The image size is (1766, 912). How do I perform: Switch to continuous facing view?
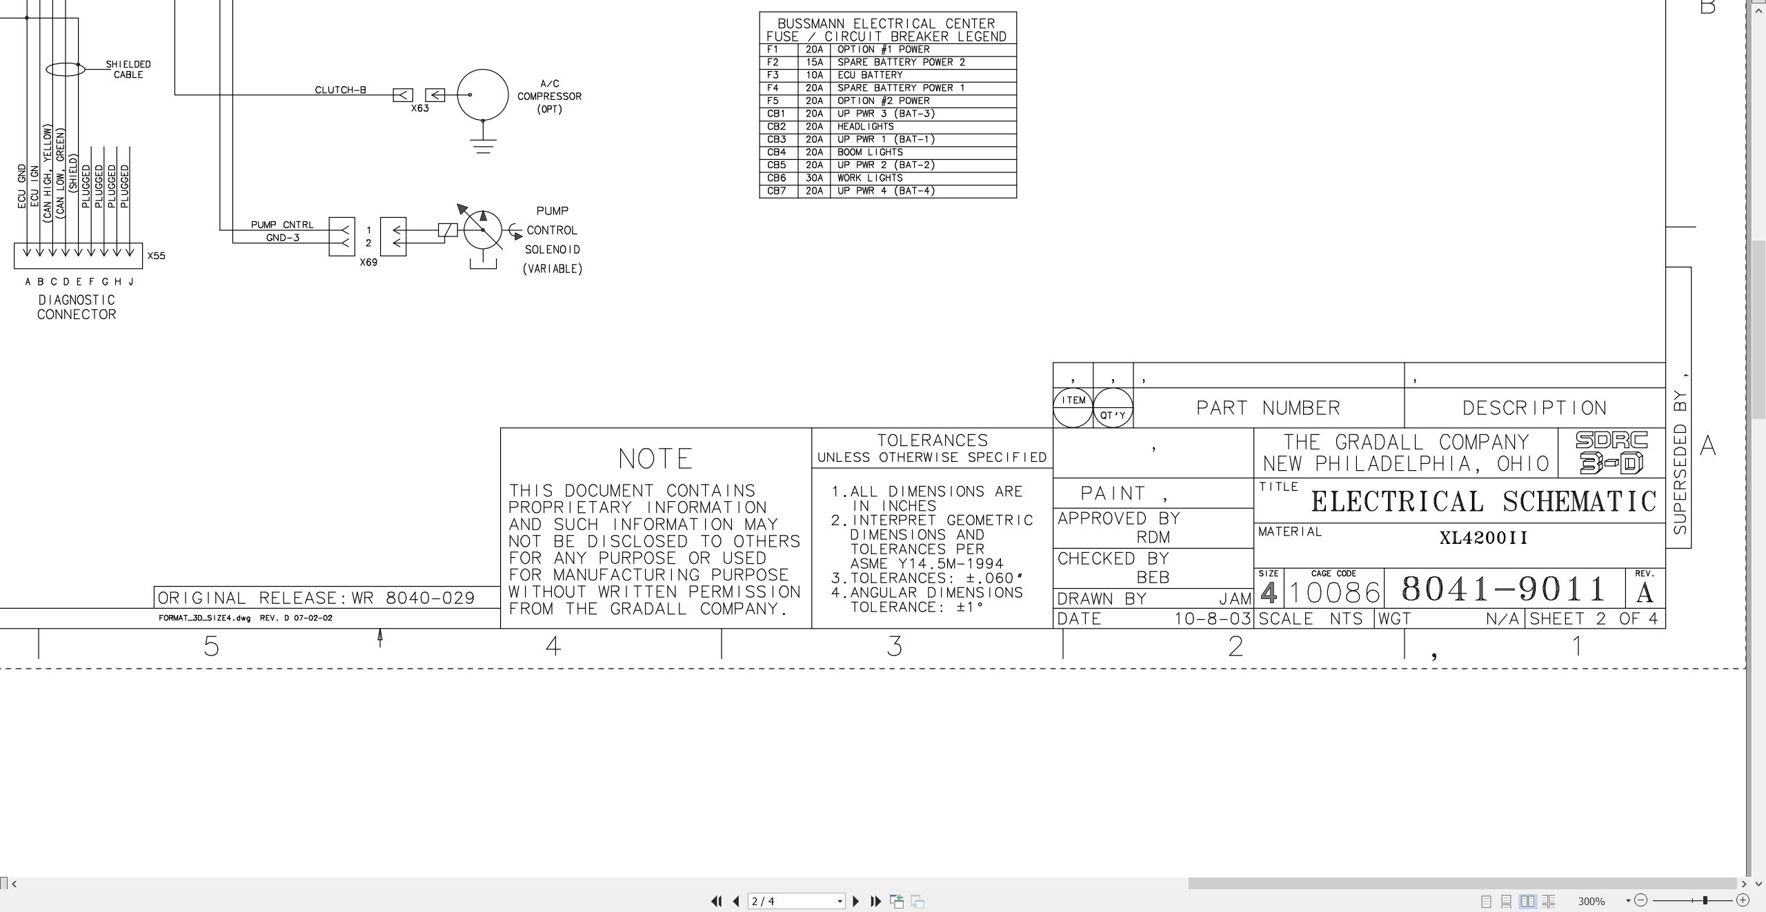tap(1549, 901)
